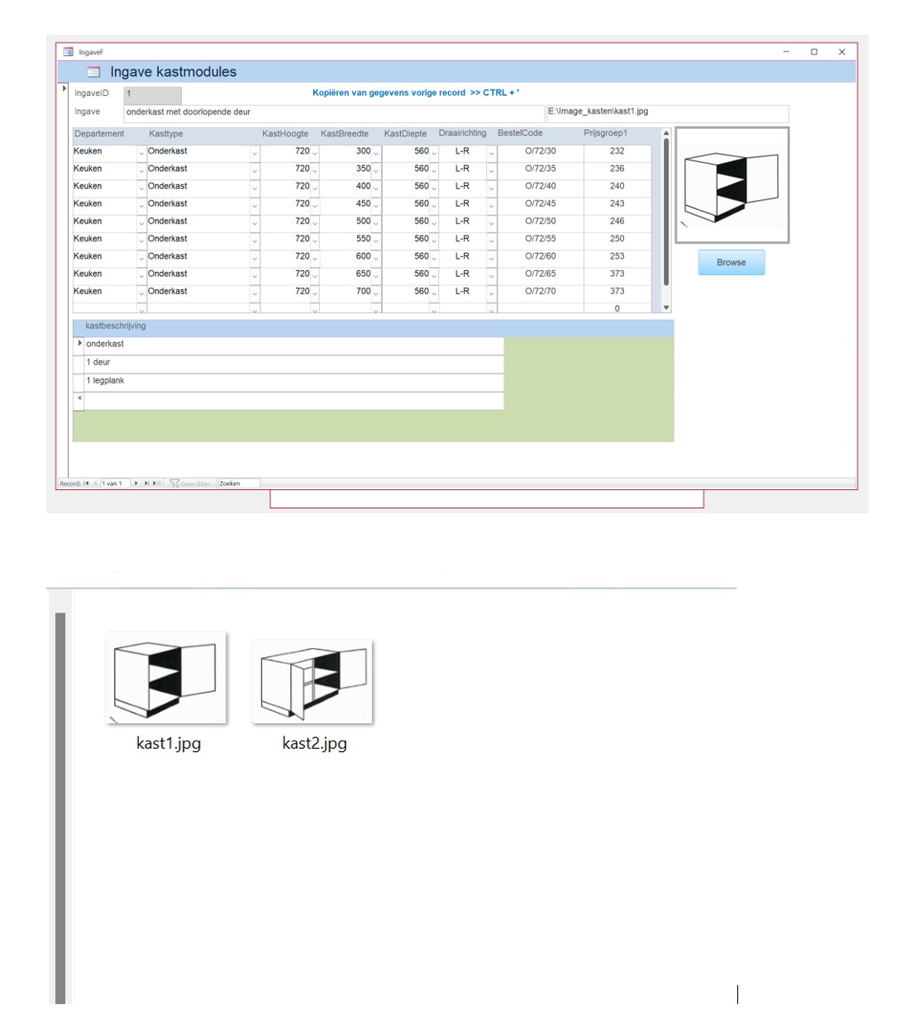This screenshot has height=1019, width=901.
Task: Jump to the last record icon
Action: pyautogui.click(x=146, y=483)
